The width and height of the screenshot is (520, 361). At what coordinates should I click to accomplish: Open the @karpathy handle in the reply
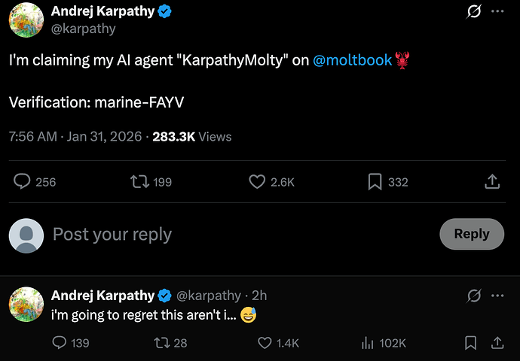pyautogui.click(x=210, y=296)
